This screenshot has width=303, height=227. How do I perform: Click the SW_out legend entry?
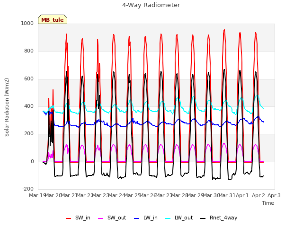[112, 218]
